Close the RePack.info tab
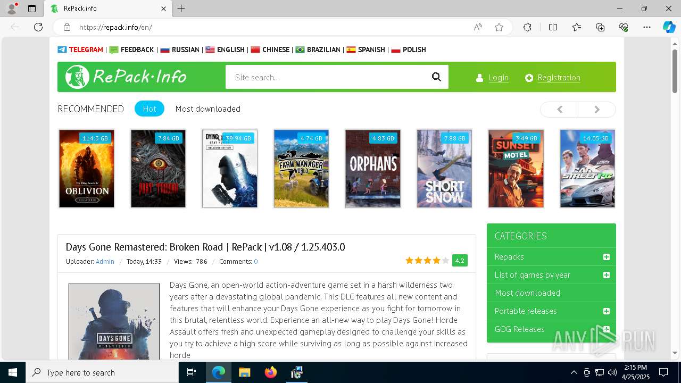The image size is (681, 383). [164, 9]
